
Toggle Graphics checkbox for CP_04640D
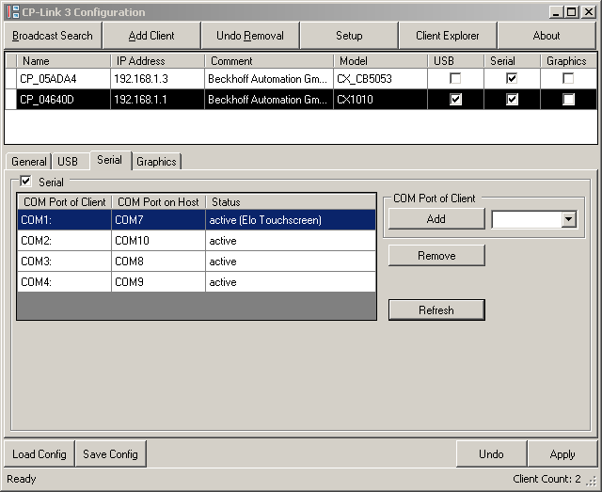(x=568, y=99)
